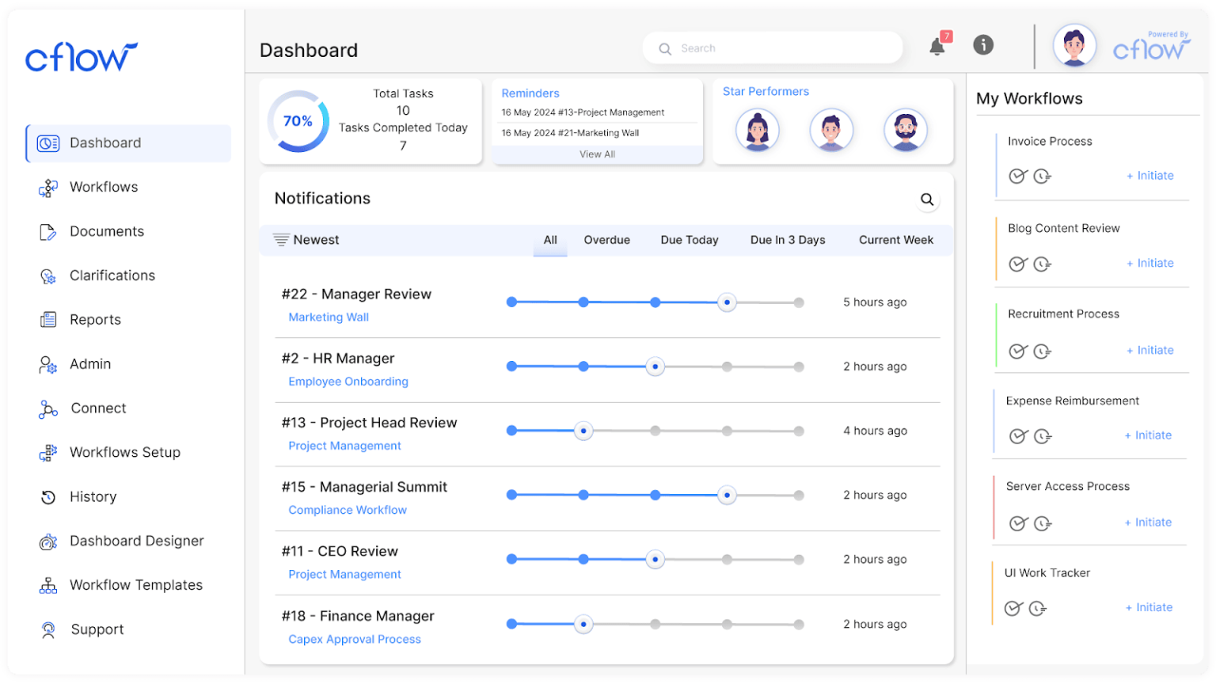
Task: Click the info icon in the header
Action: click(983, 45)
